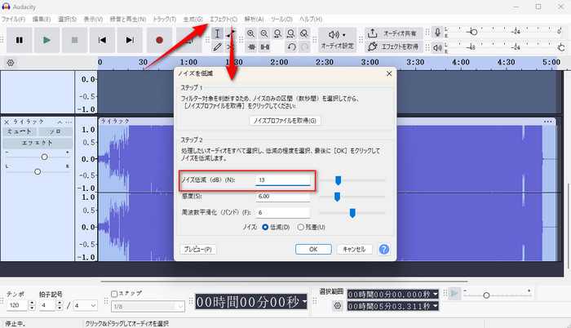This screenshot has height=328, width=571.
Task: Open the track Effects (エフェクト) button
Action: click(38, 143)
